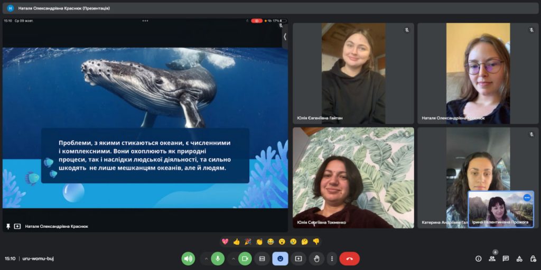Send the heart emoji reaction
Image resolution: width=541 pixels, height=270 pixels.
click(225, 241)
